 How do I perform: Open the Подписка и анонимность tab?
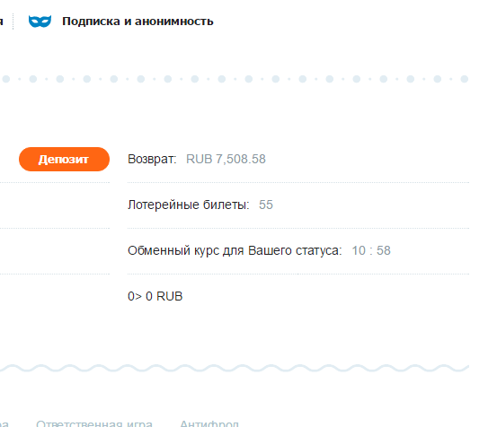click(x=138, y=22)
